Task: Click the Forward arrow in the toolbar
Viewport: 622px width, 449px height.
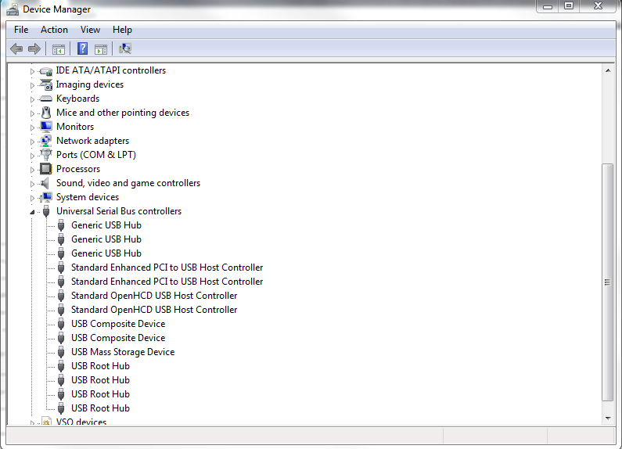Action: tap(34, 48)
